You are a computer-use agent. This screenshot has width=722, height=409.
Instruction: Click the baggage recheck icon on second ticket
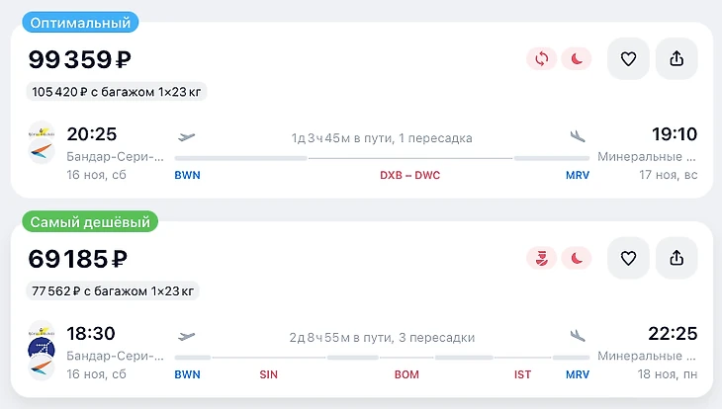pos(541,258)
